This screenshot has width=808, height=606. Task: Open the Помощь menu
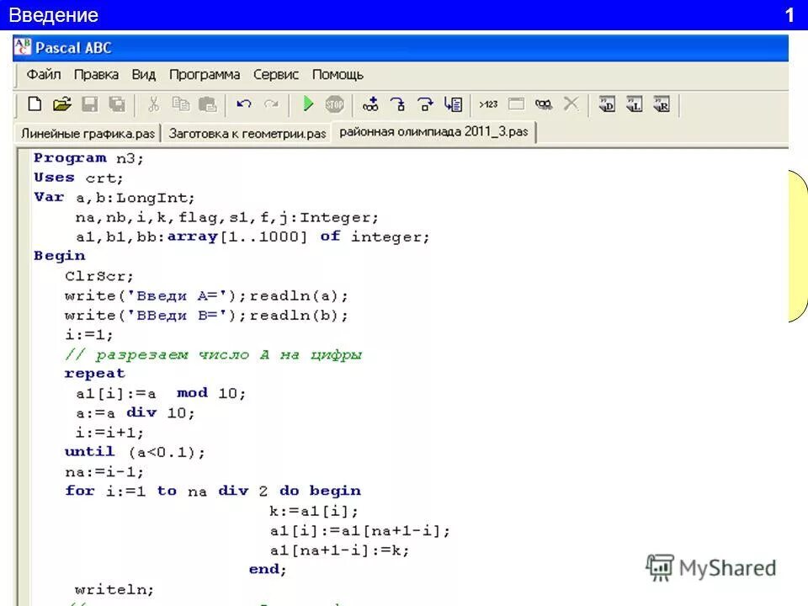[338, 75]
